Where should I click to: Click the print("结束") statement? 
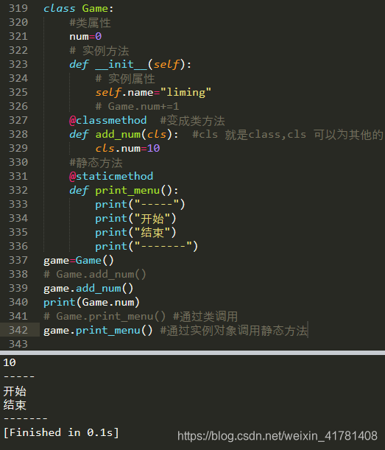pos(135,233)
